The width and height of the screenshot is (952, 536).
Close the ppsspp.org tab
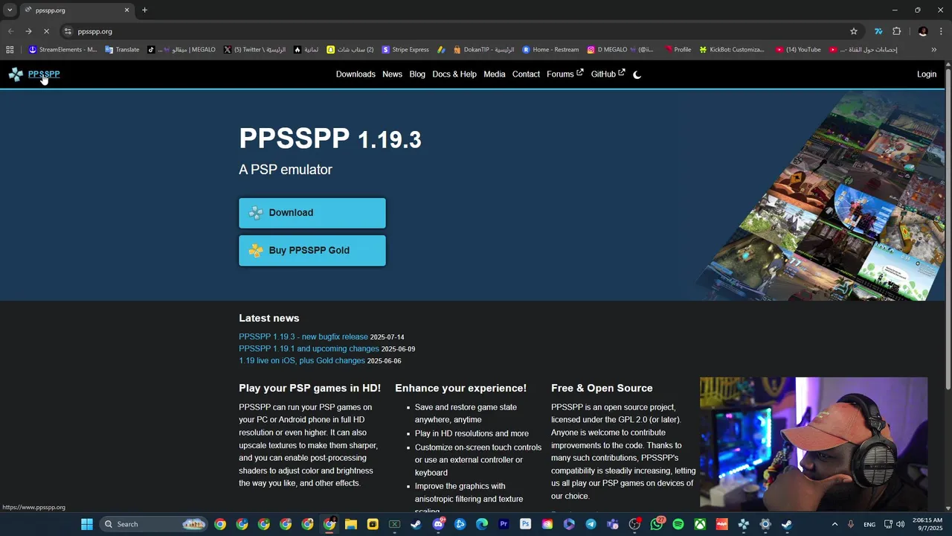coord(126,10)
